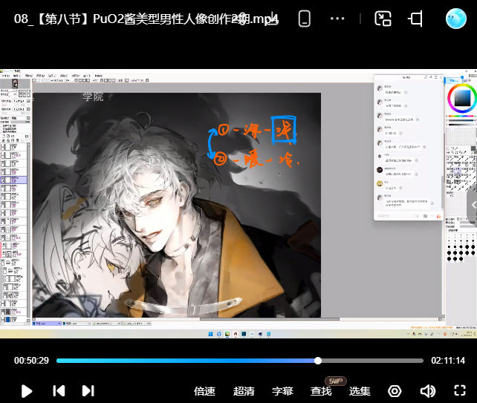Click the 查找 search button

coord(321,391)
